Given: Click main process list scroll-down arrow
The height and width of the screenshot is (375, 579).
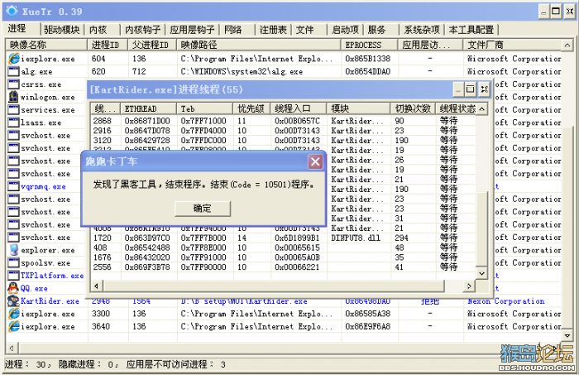Looking at the screenshot, I should point(567,335).
